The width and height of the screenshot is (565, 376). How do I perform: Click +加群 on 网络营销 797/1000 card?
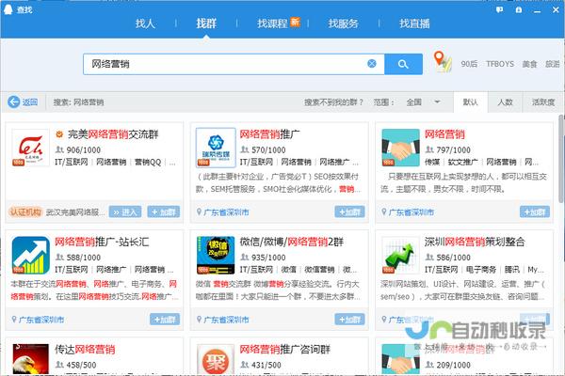pos(535,211)
